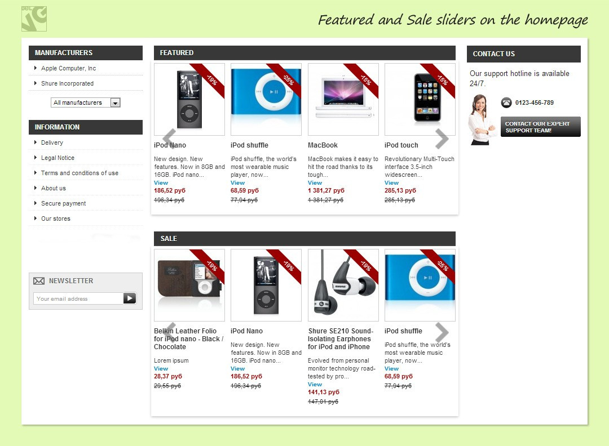This screenshot has height=446, width=609.
Task: Click the newsletter envelope icon
Action: [x=39, y=281]
